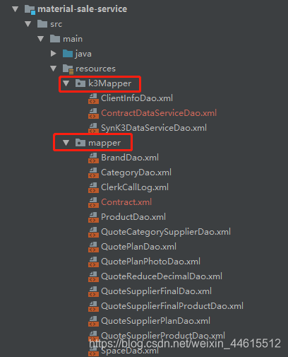288x357 pixels.
Task: Select file BrandDao.xml
Action: 130,158
